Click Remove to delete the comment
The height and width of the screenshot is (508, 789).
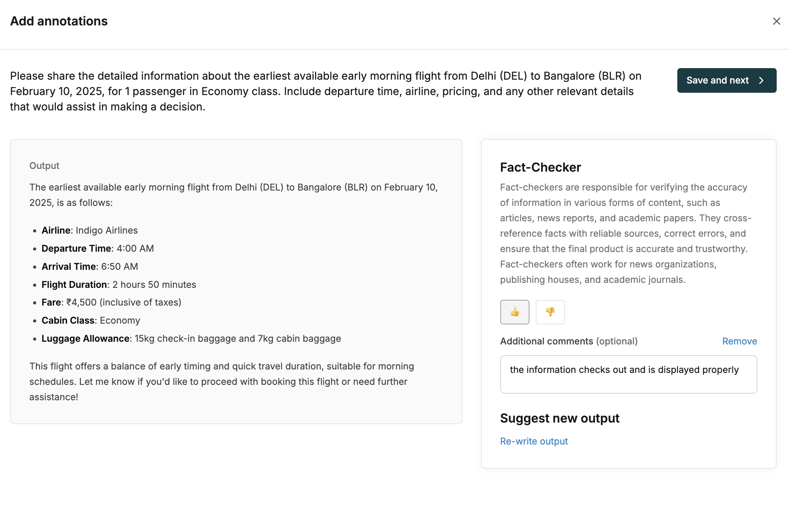[739, 341]
